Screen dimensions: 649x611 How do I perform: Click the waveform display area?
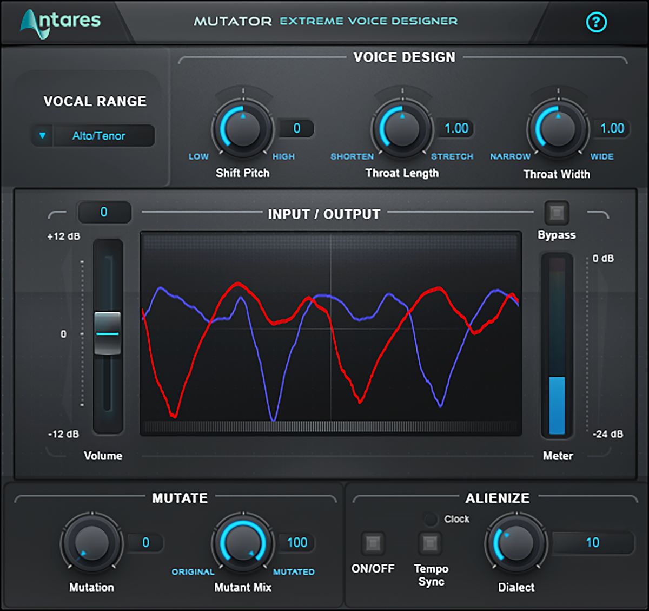pos(330,333)
